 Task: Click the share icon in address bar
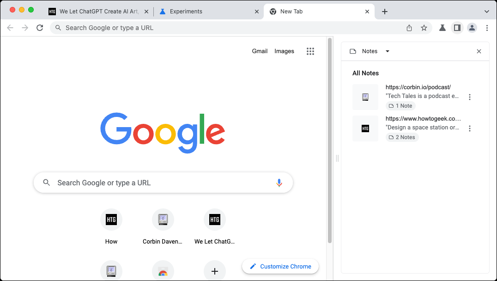[409, 28]
